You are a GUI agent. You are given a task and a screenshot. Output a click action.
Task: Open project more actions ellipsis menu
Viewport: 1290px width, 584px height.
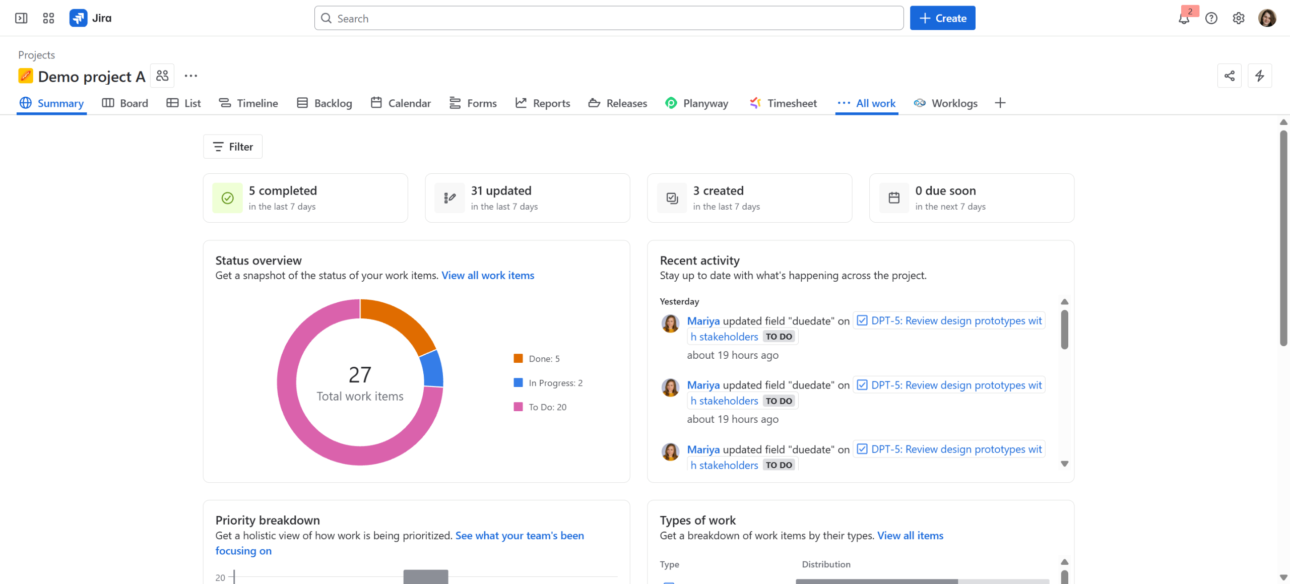191,76
